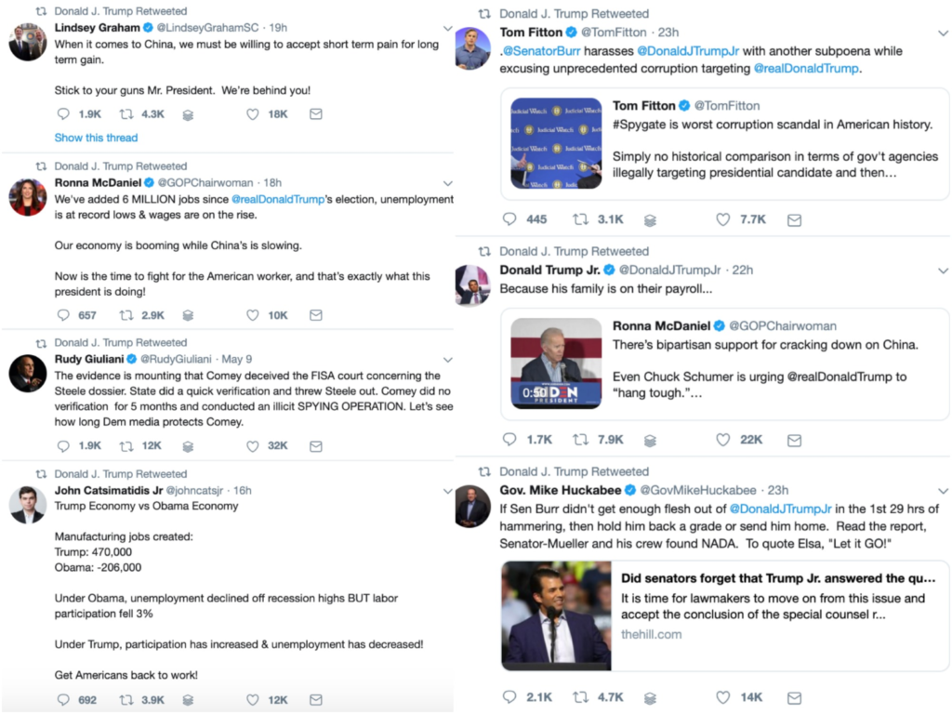Send John Catsimatidis Jr's tweet via direct message
This screenshot has width=952, height=714.
(x=315, y=700)
